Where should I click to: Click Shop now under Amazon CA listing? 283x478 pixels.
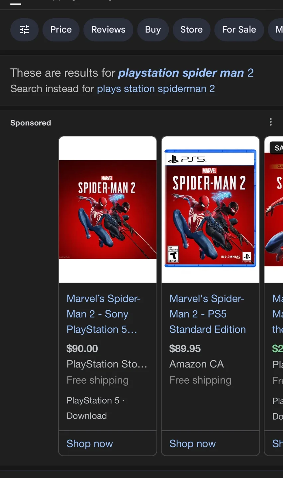point(192,443)
